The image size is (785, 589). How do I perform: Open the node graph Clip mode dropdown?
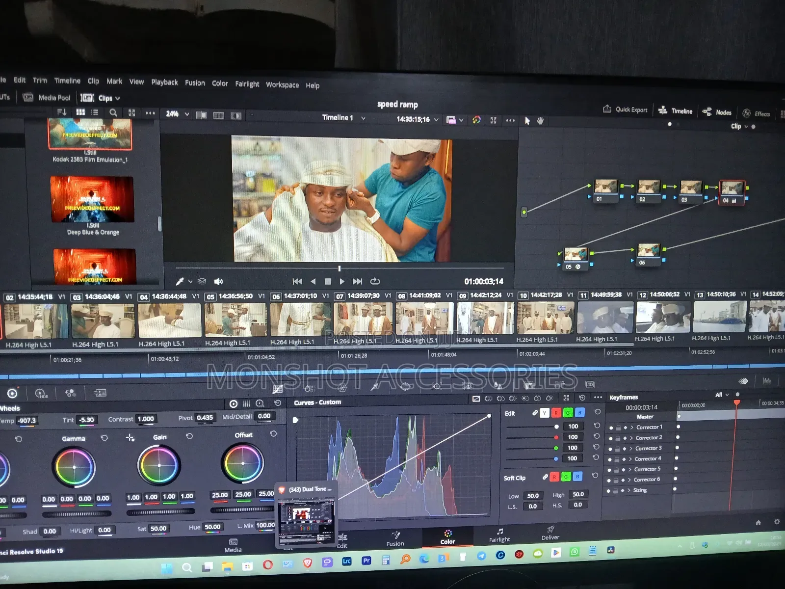coord(746,127)
